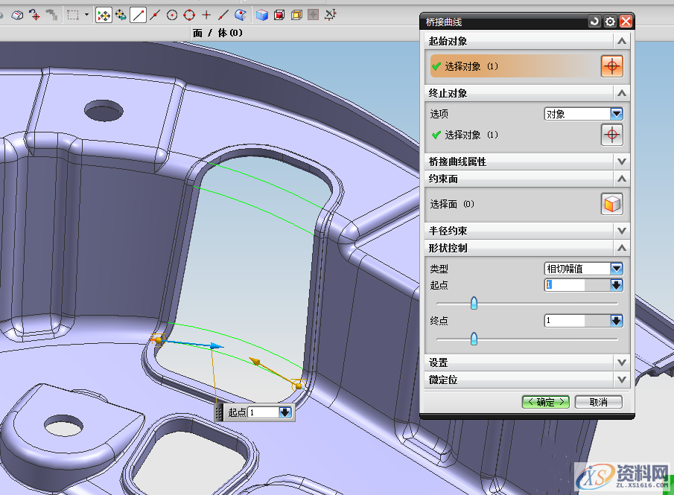Screen dimensions: 674x495
Task: Toggle the midpoint snap button
Action: click(155, 14)
